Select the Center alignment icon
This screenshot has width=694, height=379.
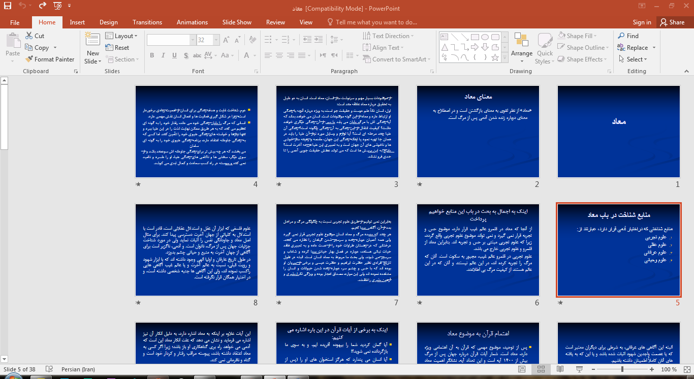tap(279, 56)
